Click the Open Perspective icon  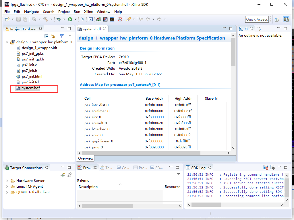coord(277,19)
